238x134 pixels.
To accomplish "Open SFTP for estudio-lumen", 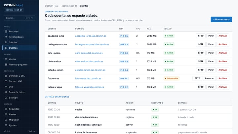I will click(201, 70).
